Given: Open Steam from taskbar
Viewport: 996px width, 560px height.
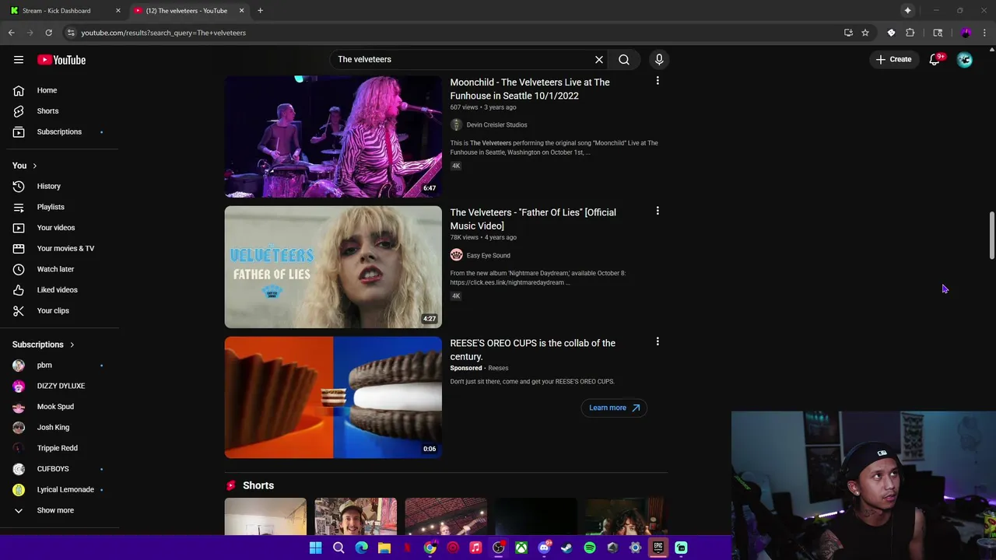Looking at the screenshot, I should coord(566,548).
